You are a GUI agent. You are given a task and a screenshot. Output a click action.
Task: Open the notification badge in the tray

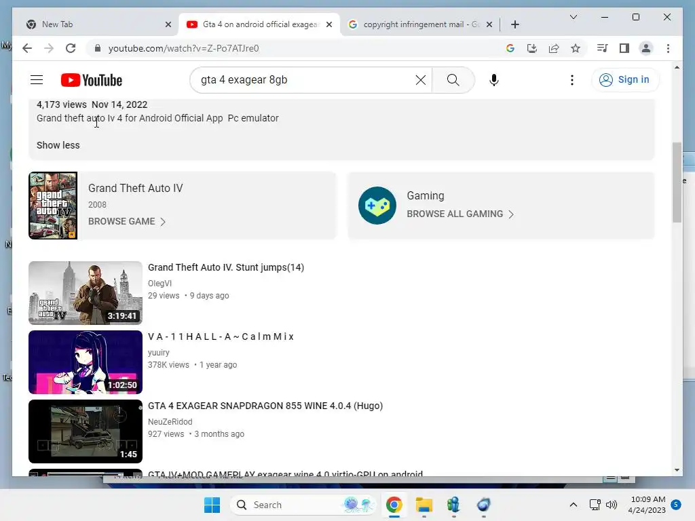(x=676, y=504)
